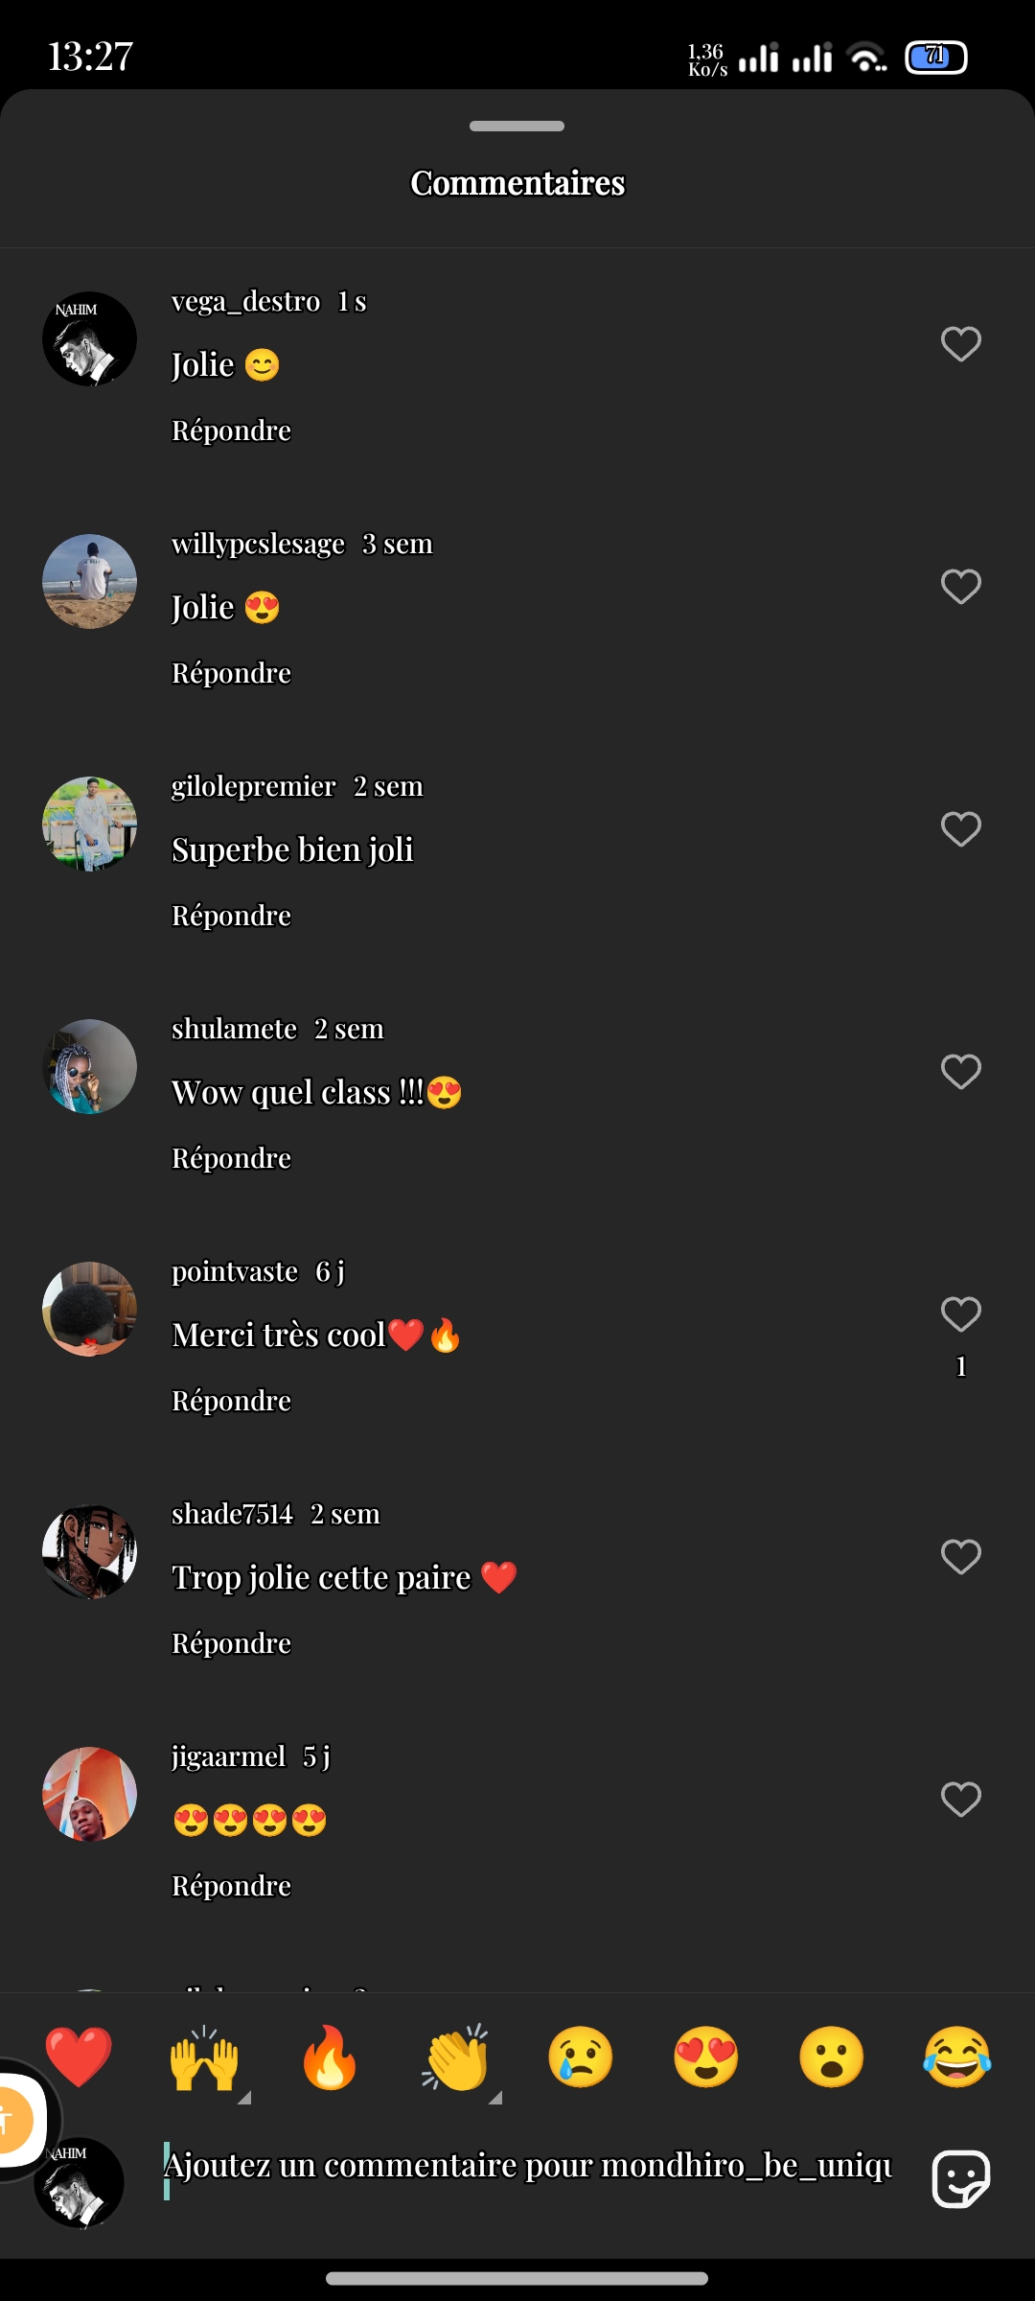Like vega_destro's comment
Screen dimensions: 1035x2301
pos(961,344)
